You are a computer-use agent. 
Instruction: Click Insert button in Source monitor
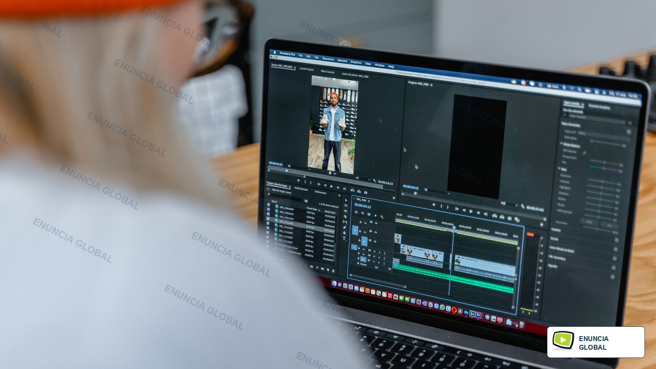coord(353,190)
